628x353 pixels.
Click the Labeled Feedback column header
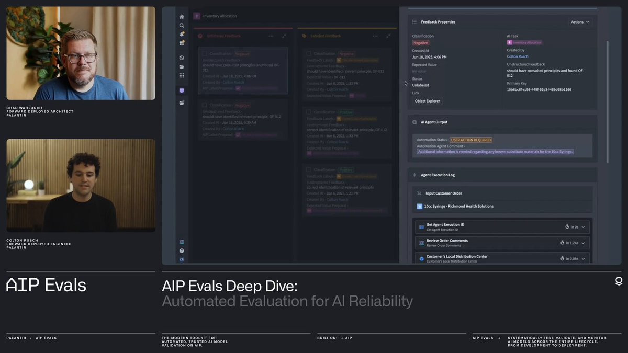pos(325,36)
